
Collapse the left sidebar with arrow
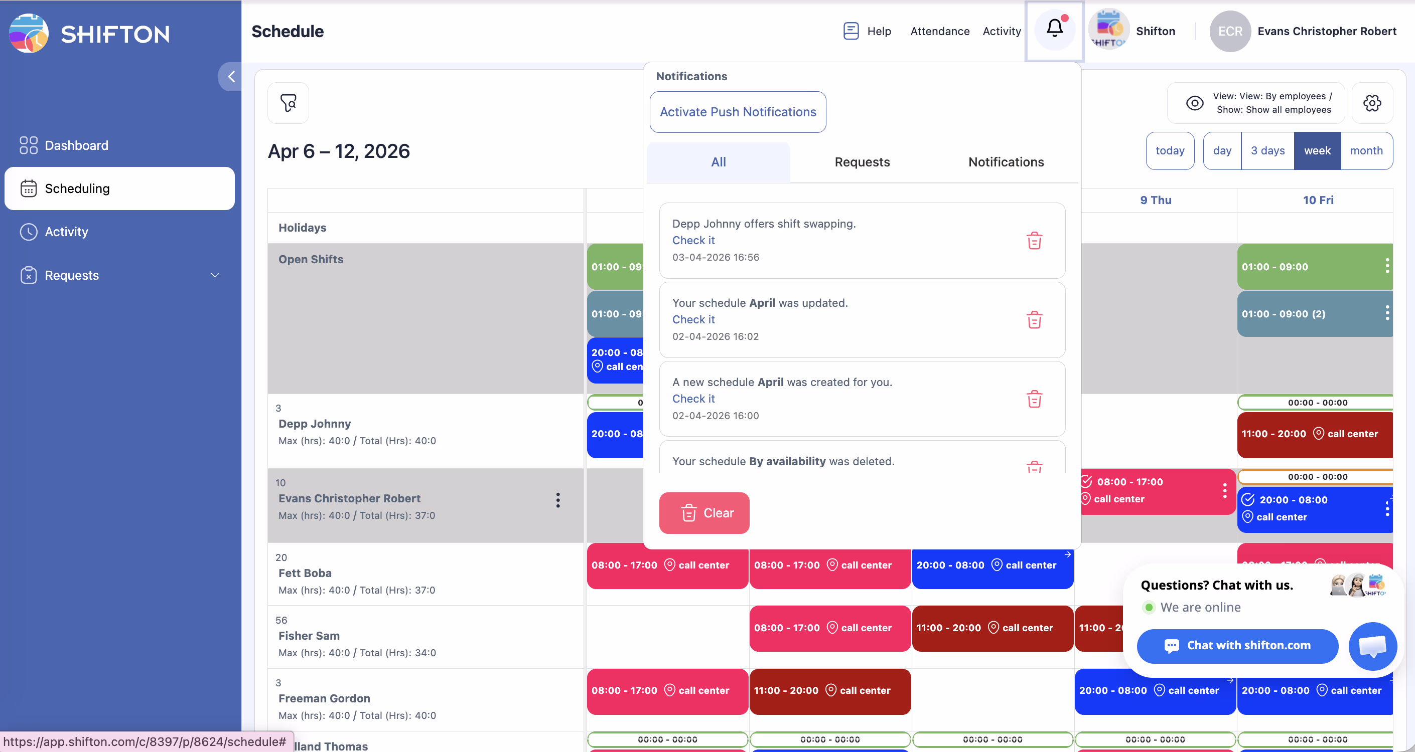[231, 76]
